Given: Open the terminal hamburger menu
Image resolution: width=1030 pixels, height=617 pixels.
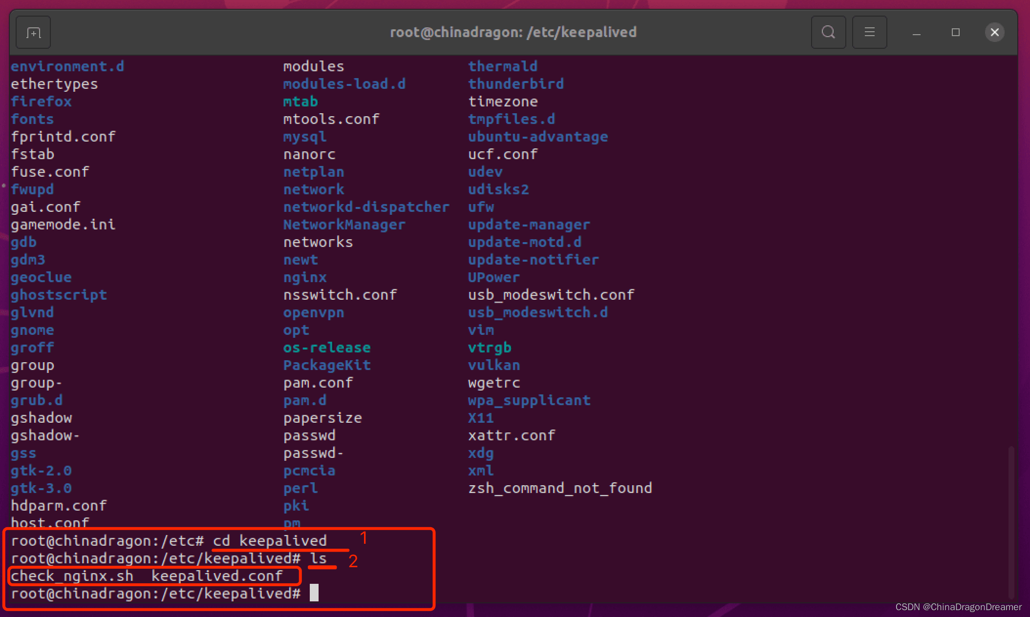Looking at the screenshot, I should [x=869, y=32].
